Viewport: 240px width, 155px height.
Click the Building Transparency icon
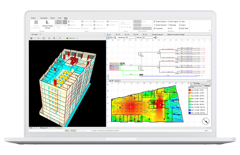36,23
